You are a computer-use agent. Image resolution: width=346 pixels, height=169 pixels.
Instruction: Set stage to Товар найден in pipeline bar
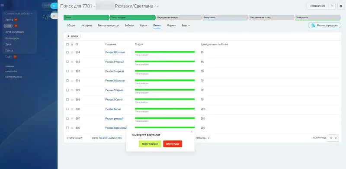(x=133, y=17)
